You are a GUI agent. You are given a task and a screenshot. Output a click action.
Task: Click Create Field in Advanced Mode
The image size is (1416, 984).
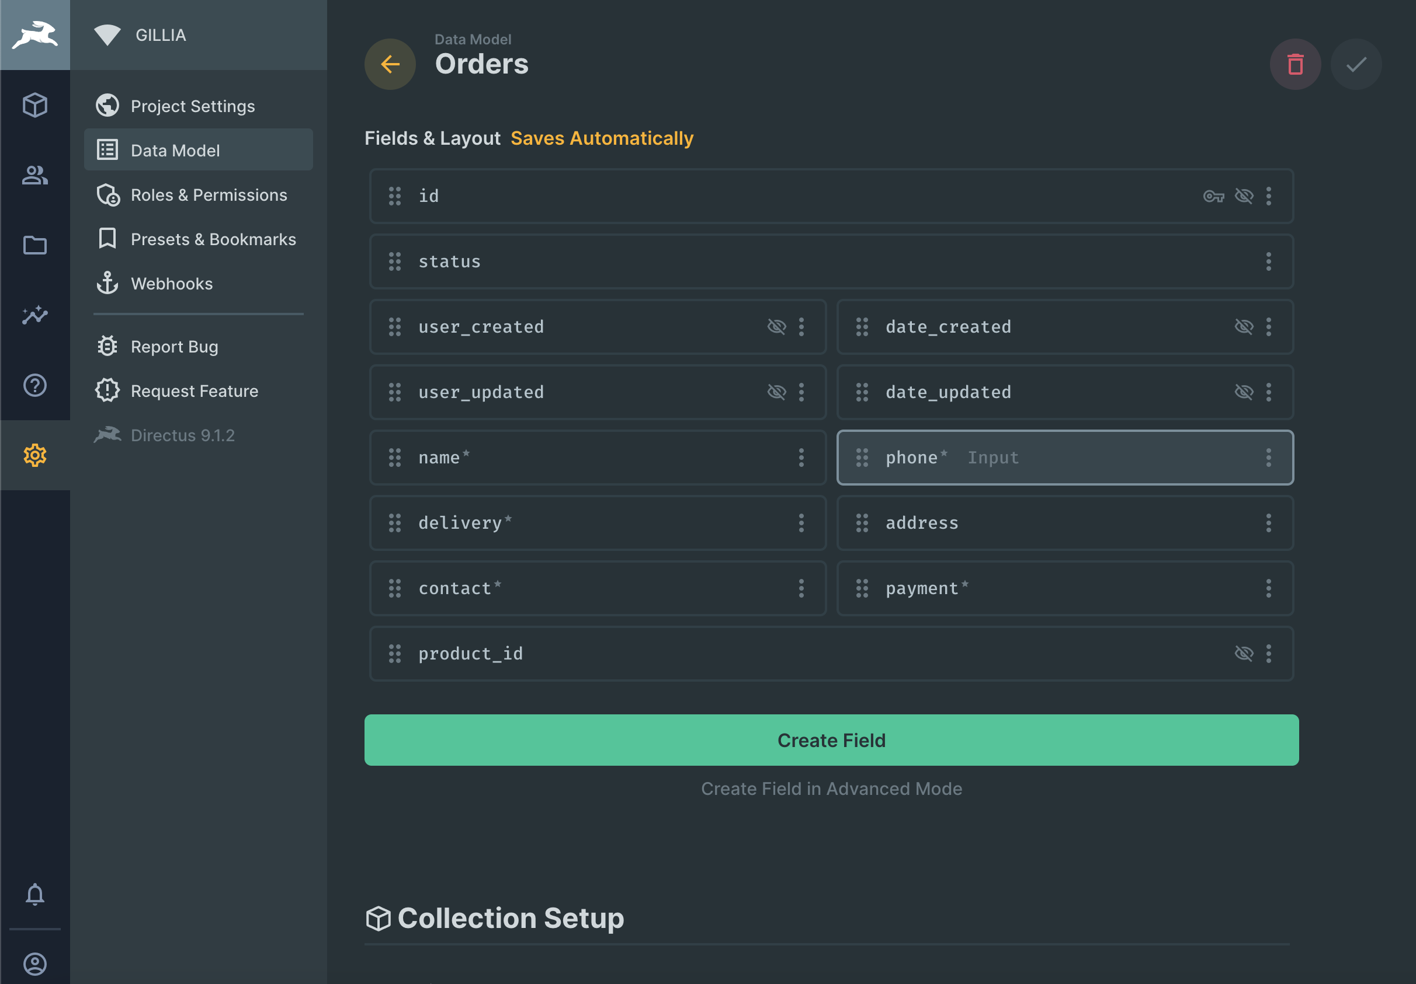(x=831, y=788)
